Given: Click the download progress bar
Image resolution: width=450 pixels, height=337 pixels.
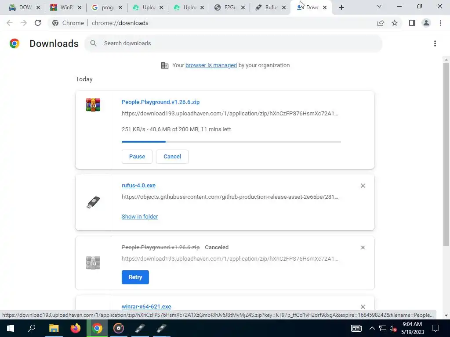Looking at the screenshot, I should coord(231,142).
